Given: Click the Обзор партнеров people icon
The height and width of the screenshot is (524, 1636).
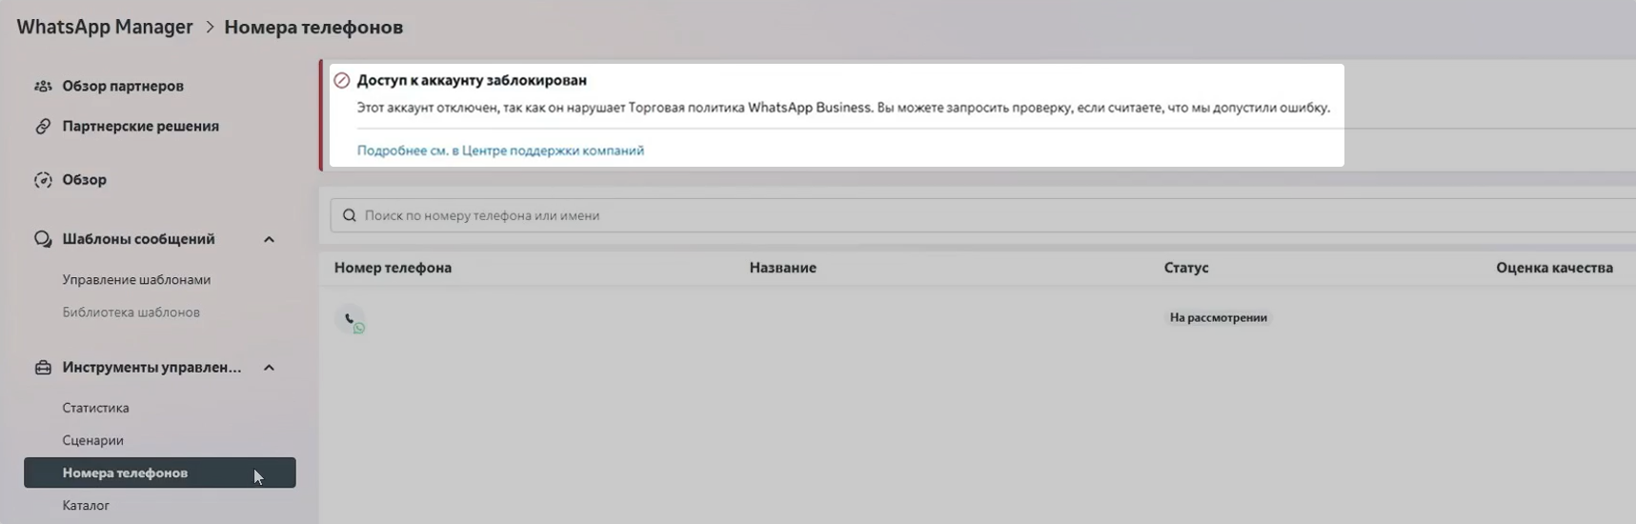Looking at the screenshot, I should click(x=43, y=86).
